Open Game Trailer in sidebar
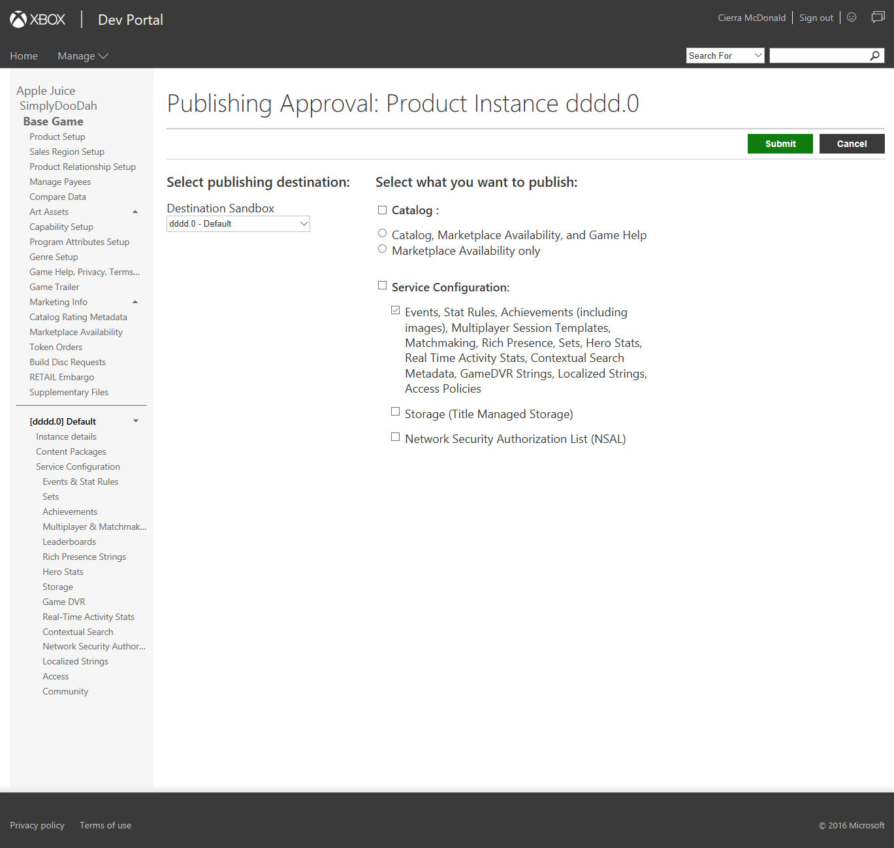 (54, 287)
